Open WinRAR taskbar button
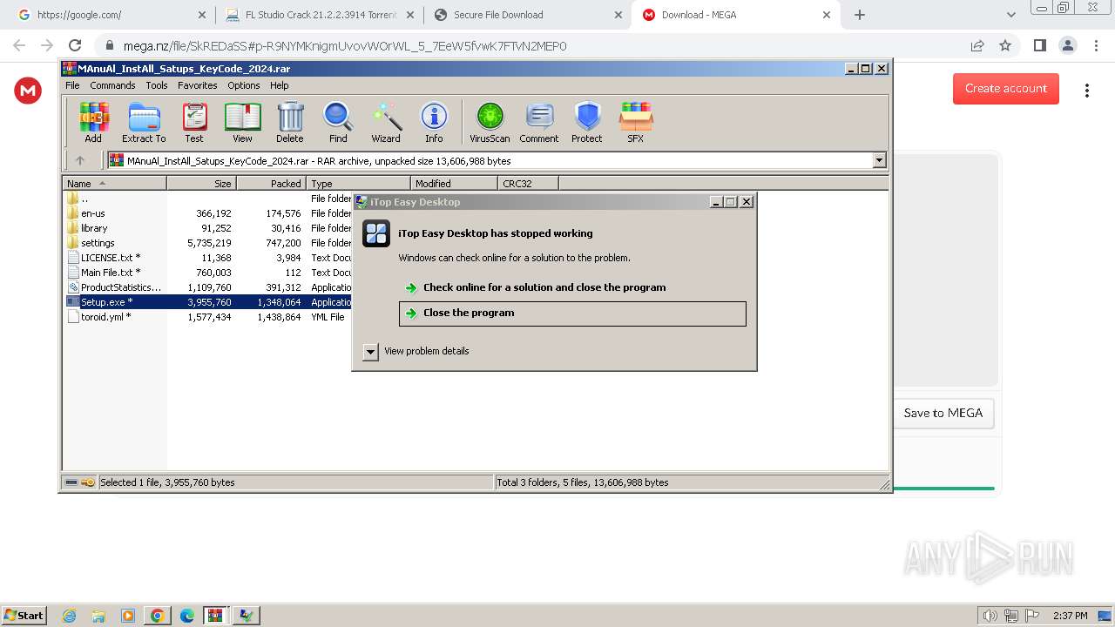 [215, 616]
